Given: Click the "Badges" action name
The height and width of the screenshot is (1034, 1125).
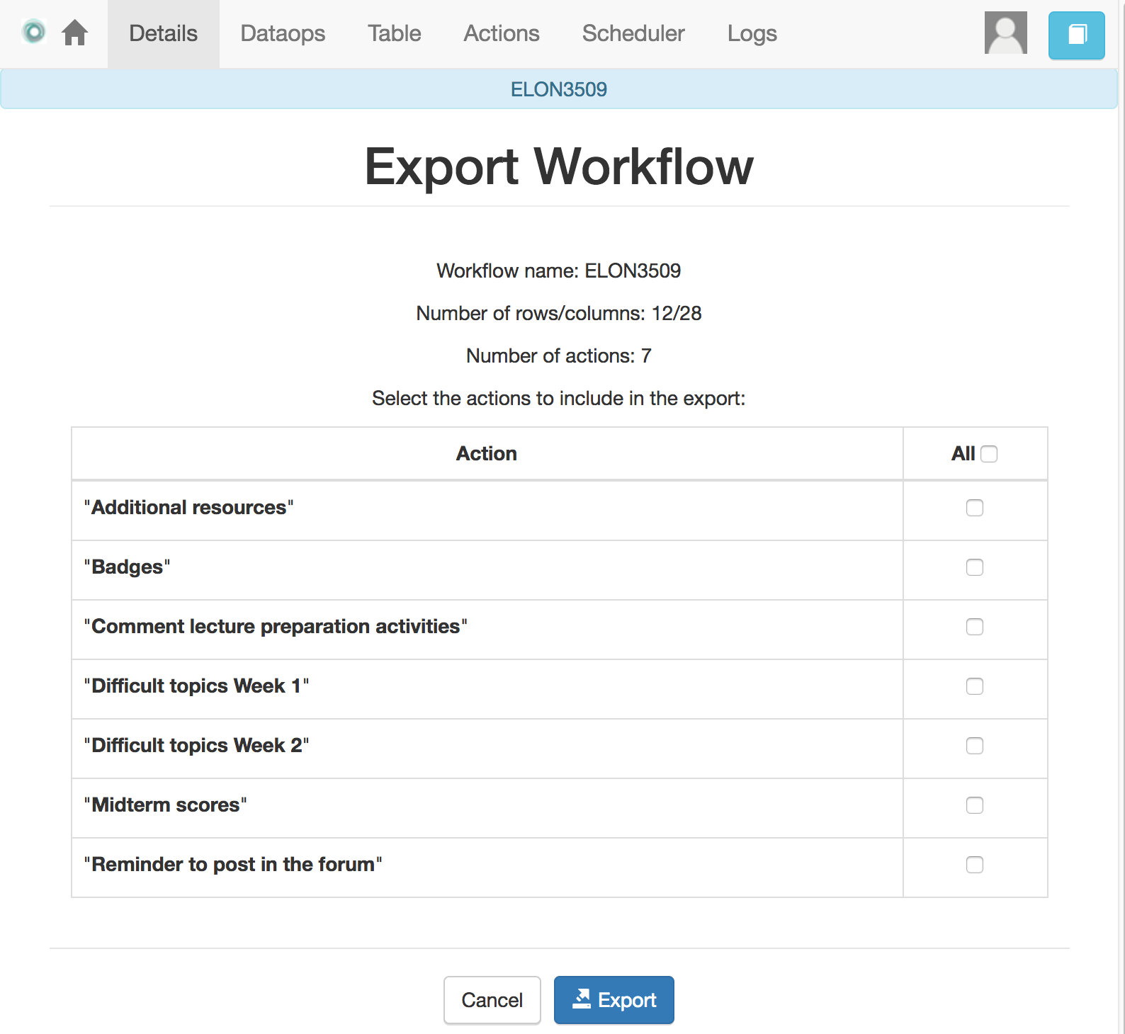Looking at the screenshot, I should click(x=128, y=567).
